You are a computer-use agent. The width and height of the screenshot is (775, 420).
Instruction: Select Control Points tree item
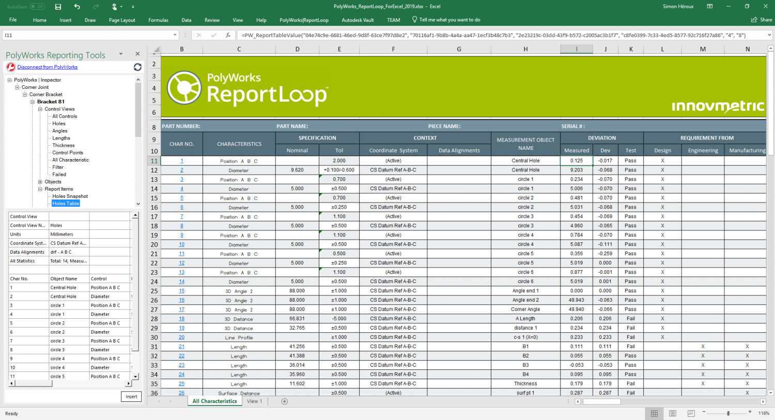tap(68, 152)
